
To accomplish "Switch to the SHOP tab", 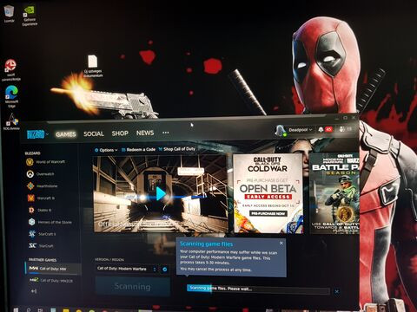I will (120, 133).
